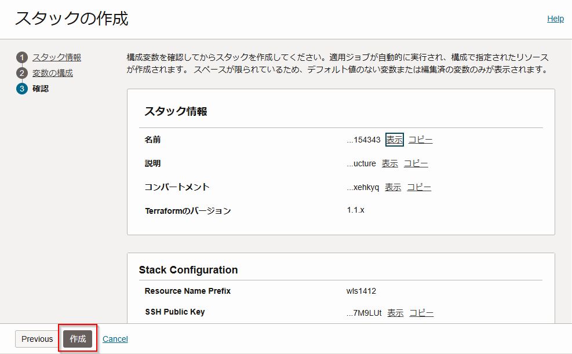Show the full 名前 value
The height and width of the screenshot is (354, 572).
click(x=395, y=140)
